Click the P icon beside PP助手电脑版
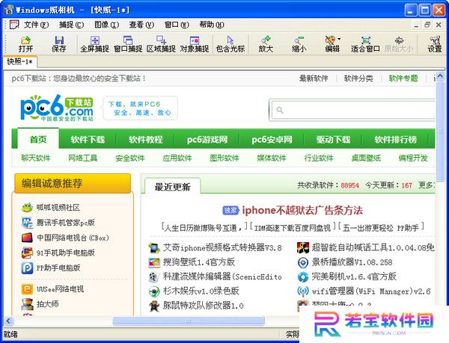Image resolution: width=449 pixels, height=343 pixels. 27,268
